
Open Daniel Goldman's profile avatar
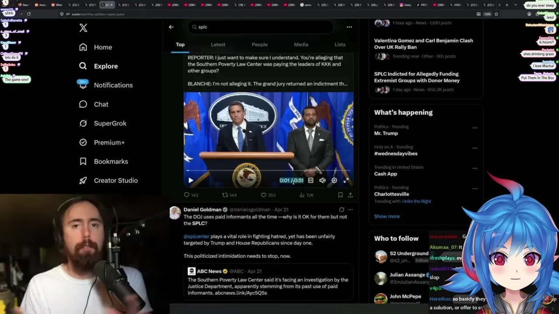[175, 213]
